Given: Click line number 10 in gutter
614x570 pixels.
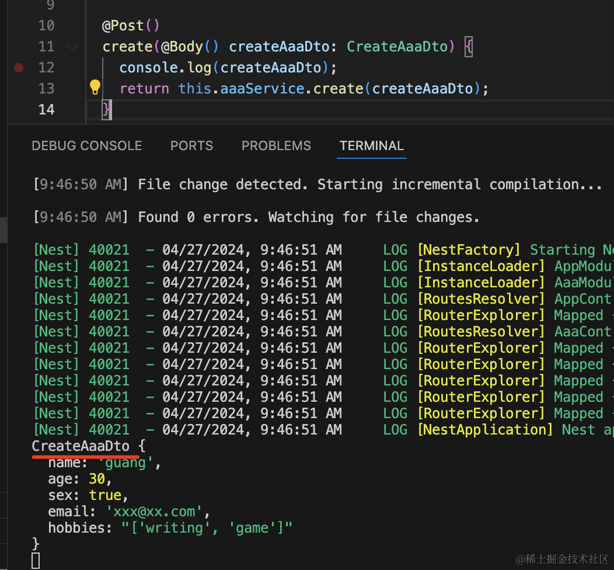Looking at the screenshot, I should (46, 26).
